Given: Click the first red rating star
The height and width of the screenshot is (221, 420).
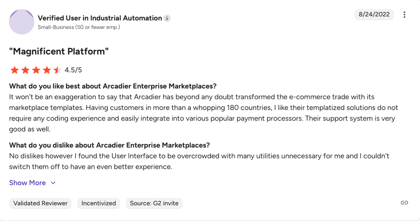Looking at the screenshot, I should [15, 70].
